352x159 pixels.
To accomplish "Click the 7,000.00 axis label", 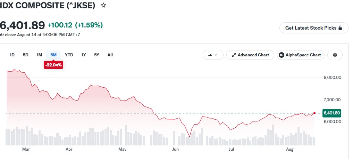I will coord(332,100).
